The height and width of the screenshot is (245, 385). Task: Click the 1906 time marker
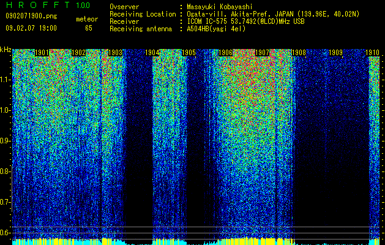pos(225,53)
